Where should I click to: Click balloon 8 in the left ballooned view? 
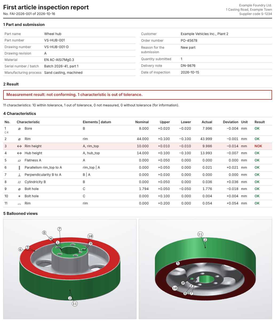[x=44, y=233]
